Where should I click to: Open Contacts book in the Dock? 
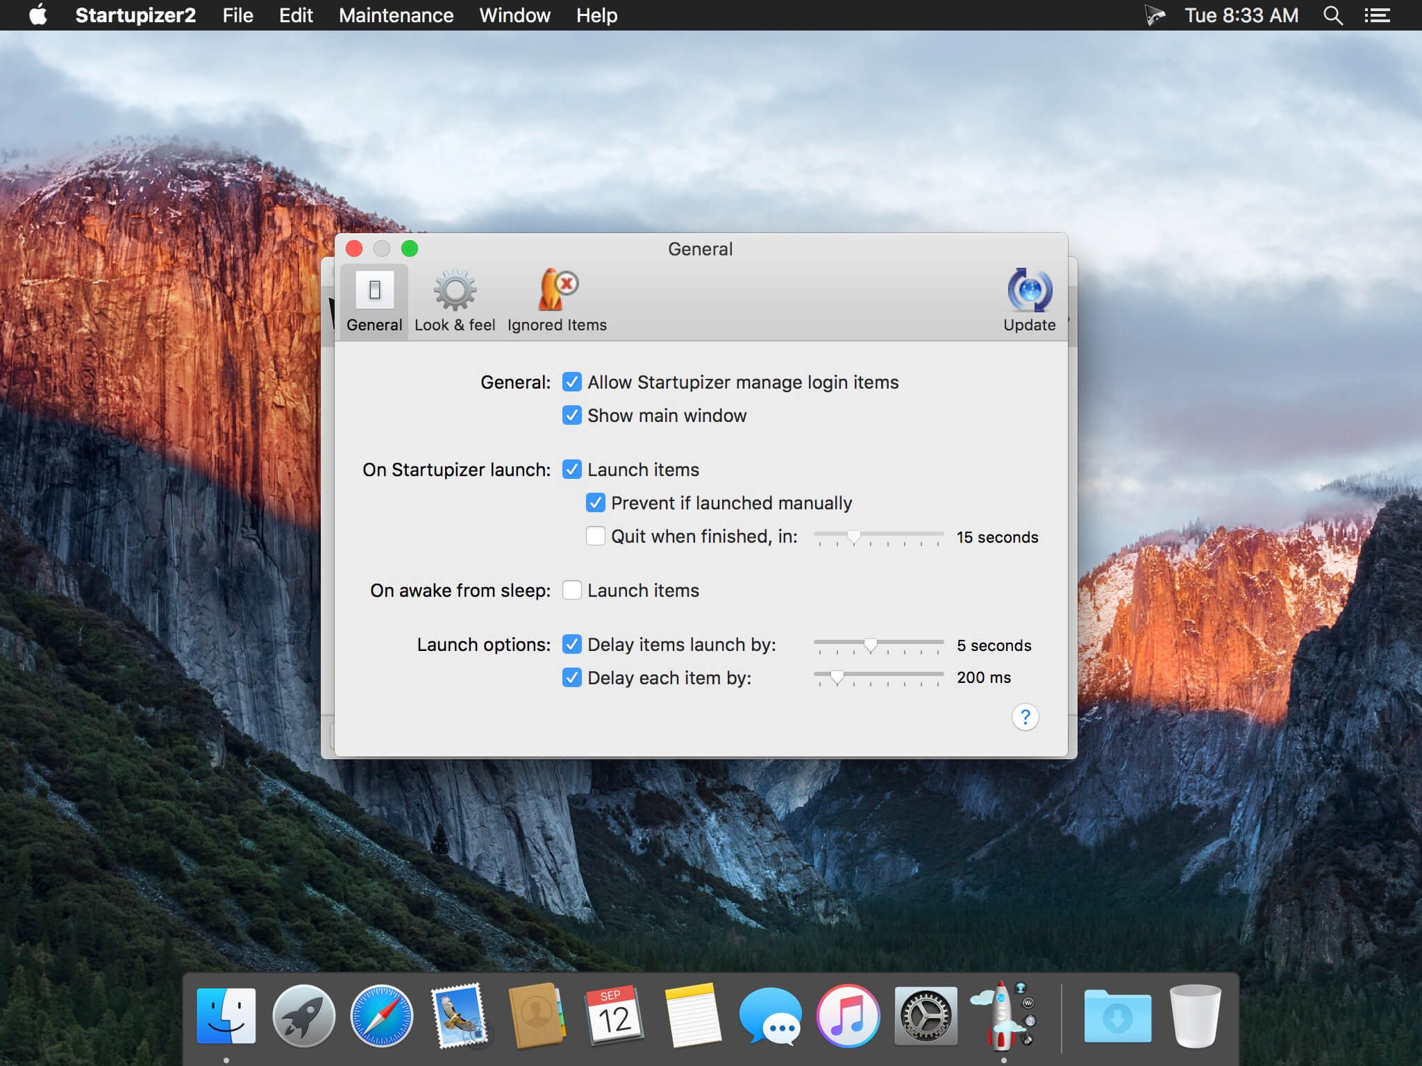[x=537, y=1015]
